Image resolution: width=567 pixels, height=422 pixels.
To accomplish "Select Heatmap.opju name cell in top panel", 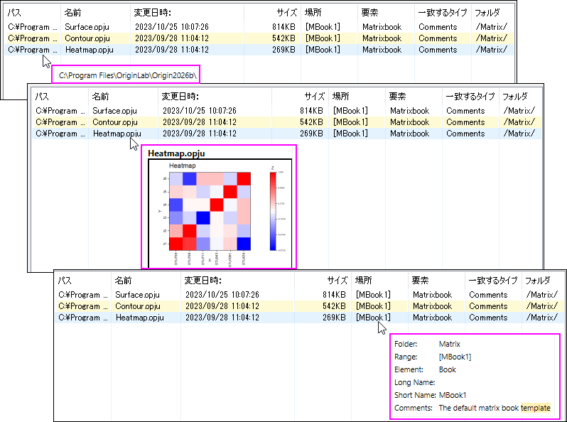I will coord(90,50).
